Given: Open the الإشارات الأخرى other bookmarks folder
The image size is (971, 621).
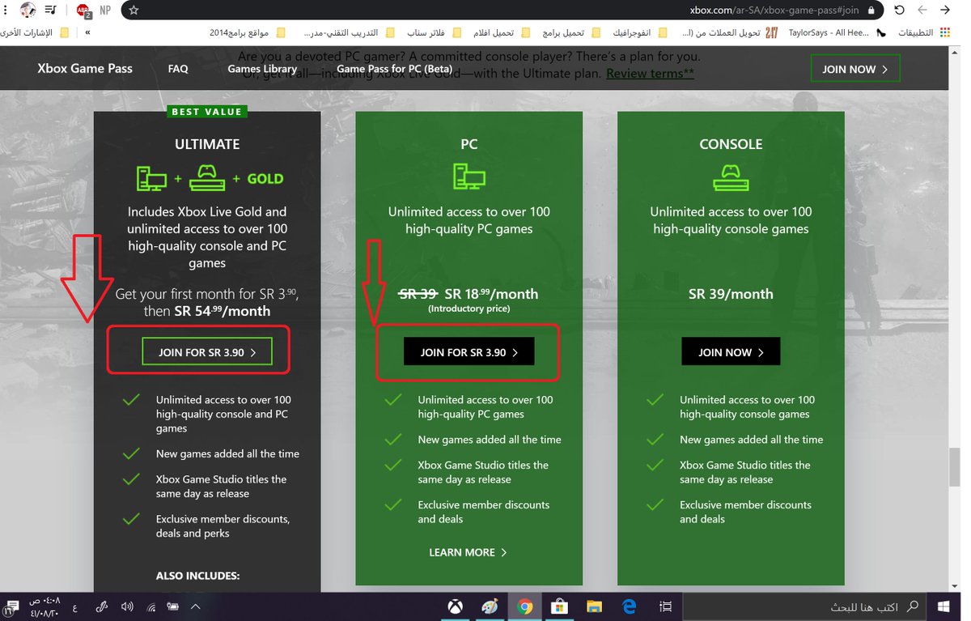Looking at the screenshot, I should click(32, 32).
